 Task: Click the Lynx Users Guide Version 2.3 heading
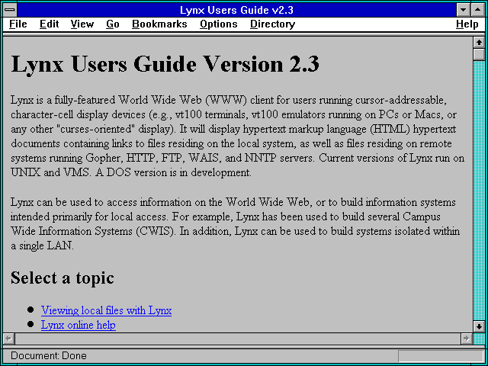pos(165,64)
